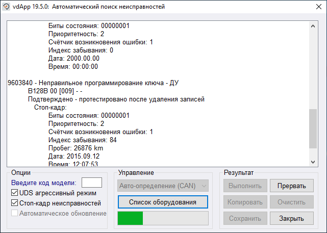Click the vdApp icon in title bar
Viewport: 327px width, 233px height.
[7, 7]
